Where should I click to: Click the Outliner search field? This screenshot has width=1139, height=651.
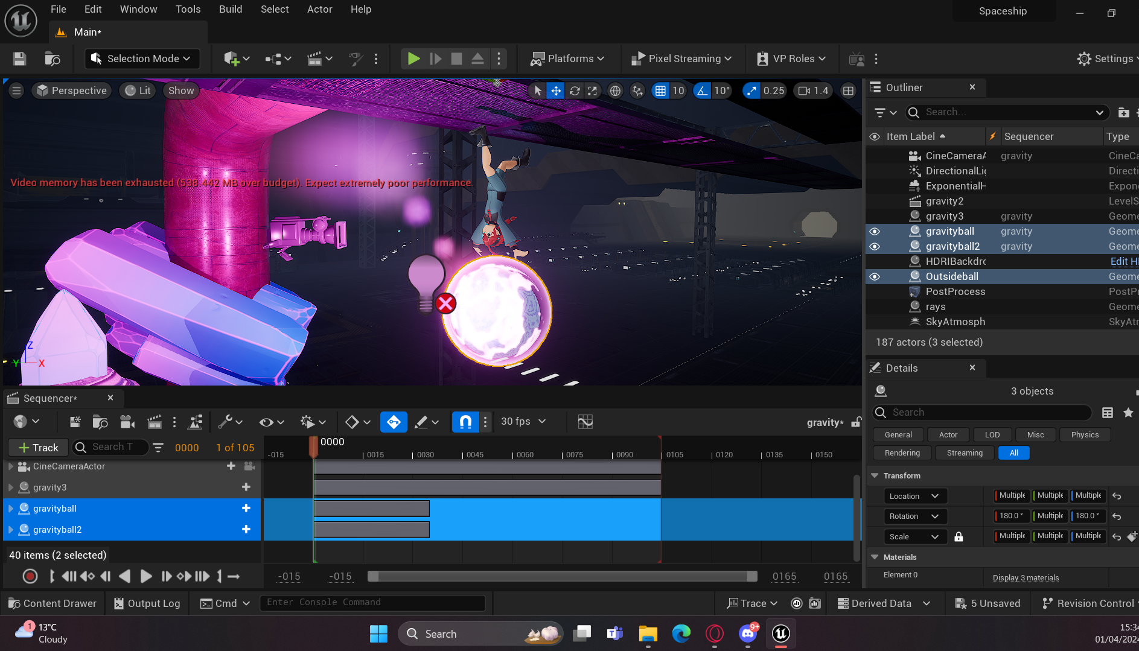(x=1007, y=112)
